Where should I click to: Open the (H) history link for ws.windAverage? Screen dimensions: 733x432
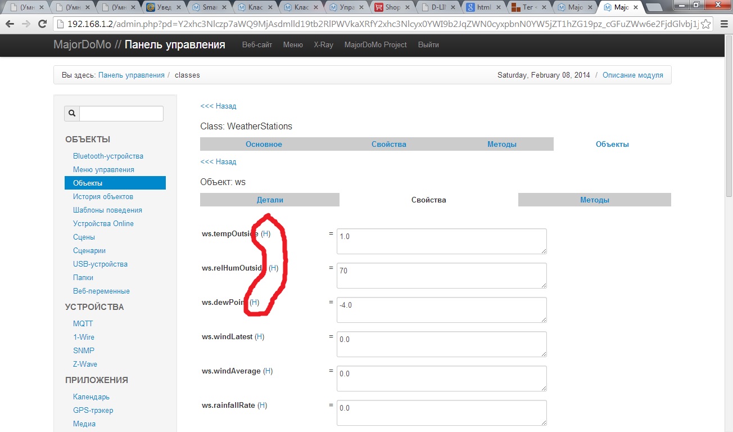pos(268,371)
